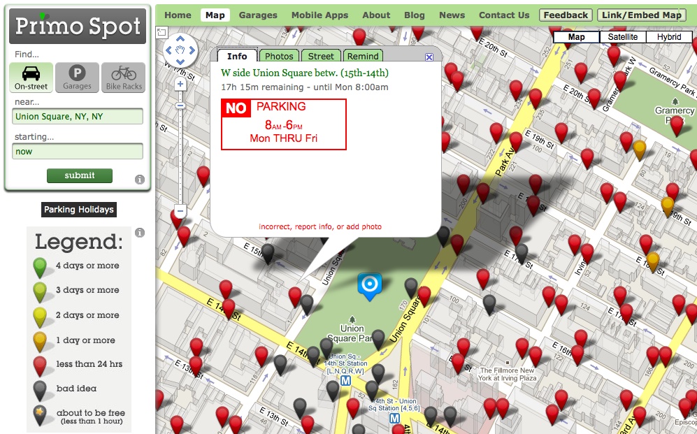The width and height of the screenshot is (697, 434).
Task: Switch map view to Hybrid
Action: point(669,37)
